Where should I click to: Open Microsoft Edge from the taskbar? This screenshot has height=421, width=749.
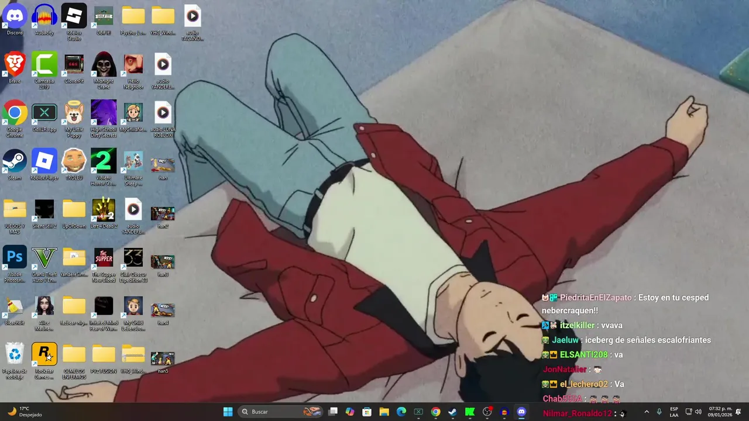(x=401, y=412)
